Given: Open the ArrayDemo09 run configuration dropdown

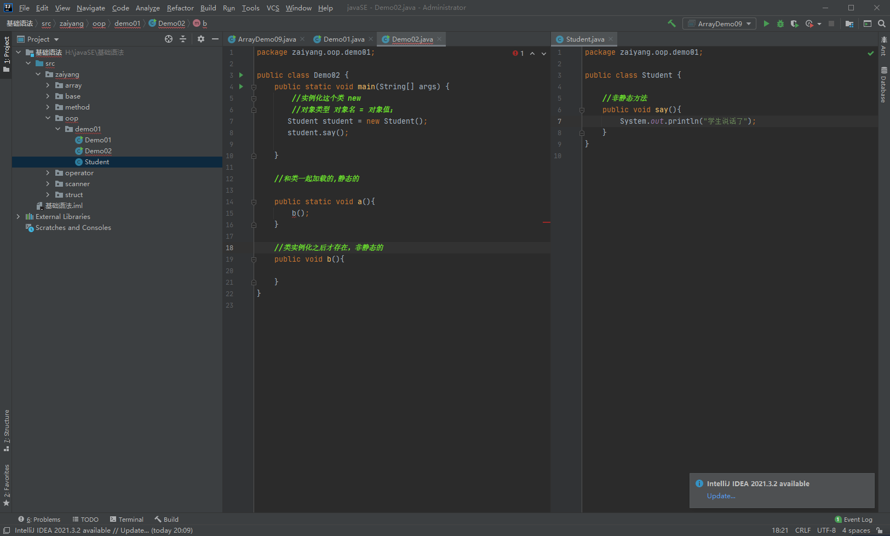Looking at the screenshot, I should (x=720, y=24).
